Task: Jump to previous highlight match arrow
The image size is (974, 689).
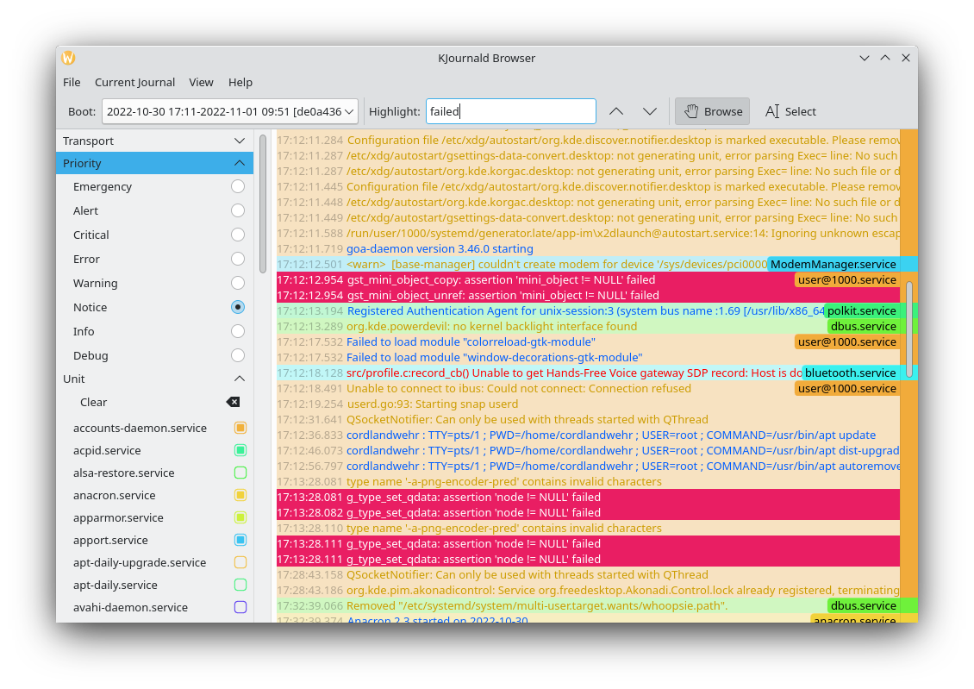Action: click(615, 111)
